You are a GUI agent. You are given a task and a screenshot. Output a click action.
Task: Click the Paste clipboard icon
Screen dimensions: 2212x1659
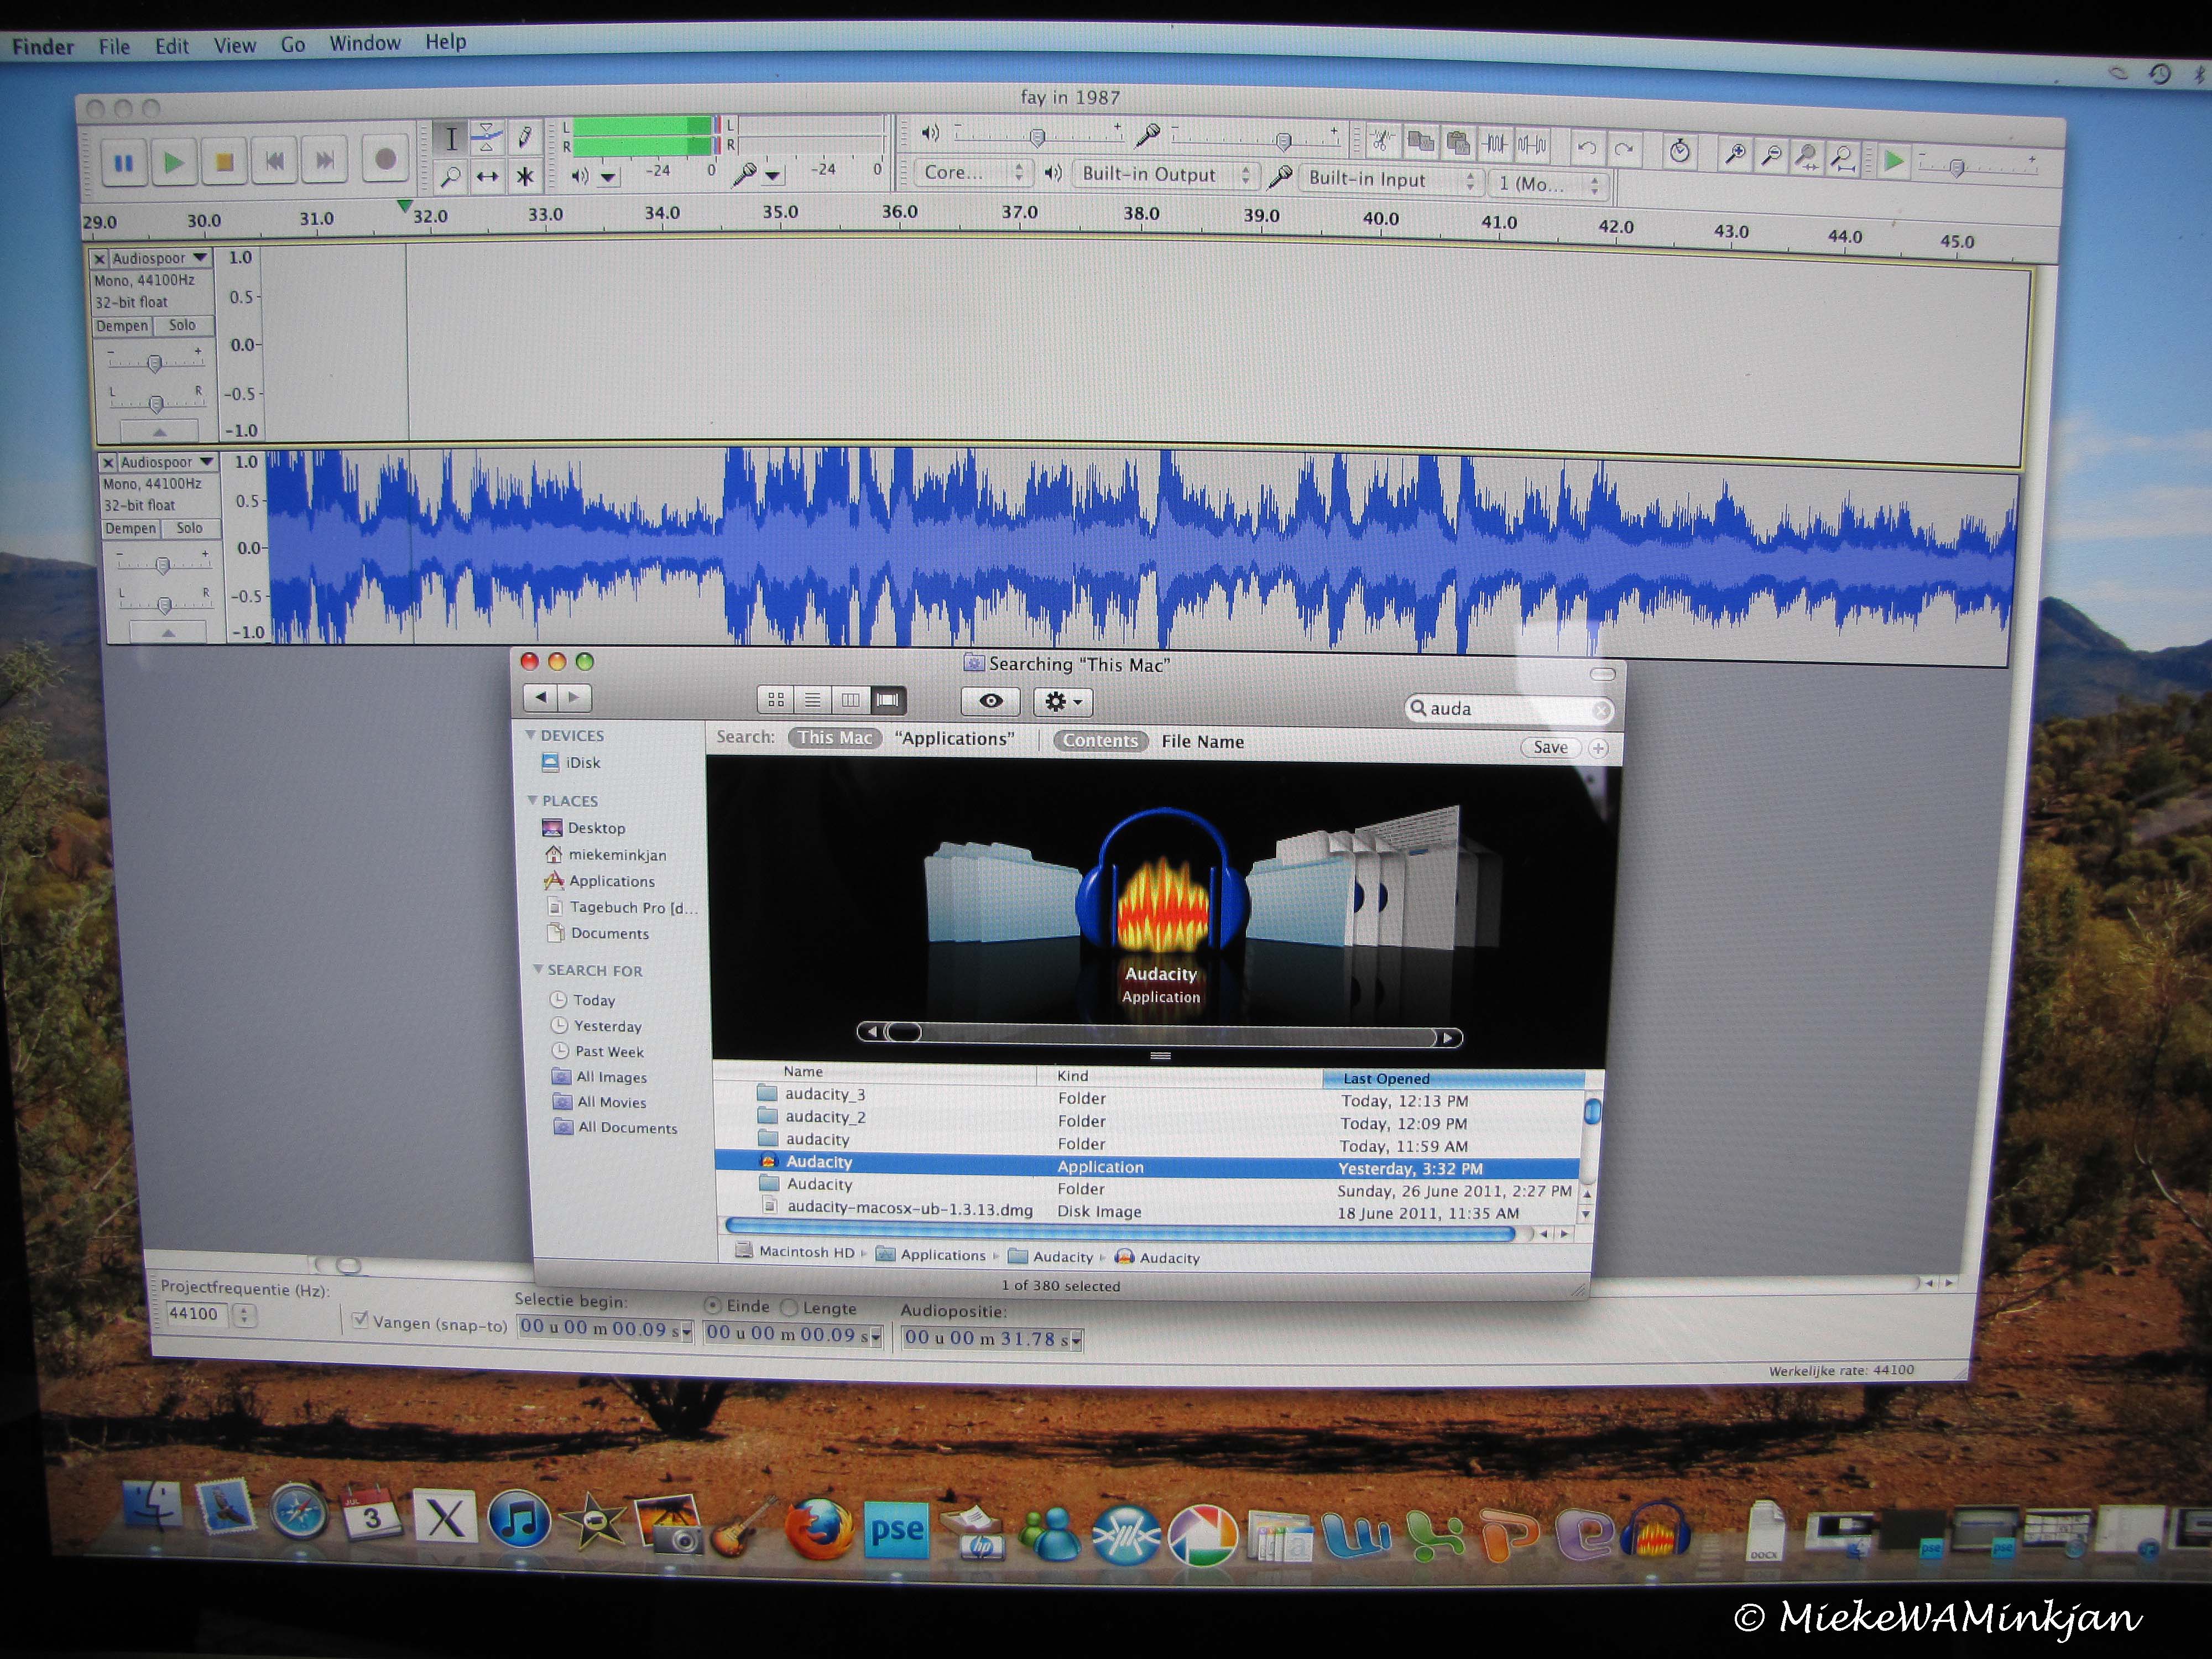[x=1458, y=143]
